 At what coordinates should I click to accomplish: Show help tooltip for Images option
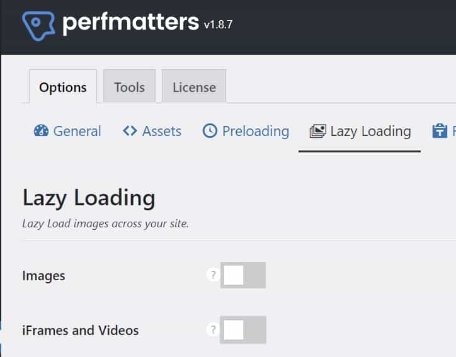click(x=213, y=275)
